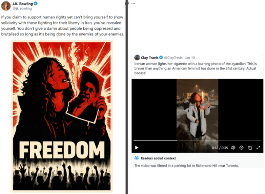This screenshot has width=265, height=194.
Task: Mute the video with speaker icon
Action: coord(233,148)
